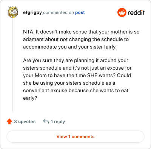Click the "3 upvotes" count label

25,122
